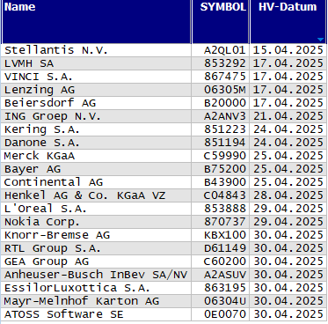Click the ING Groep N.V. date 21.04.2025
This screenshot has width=328, height=324.
click(x=288, y=116)
